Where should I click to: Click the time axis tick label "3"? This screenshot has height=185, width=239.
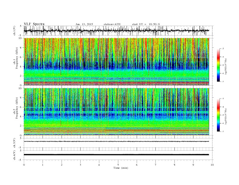(80, 165)
